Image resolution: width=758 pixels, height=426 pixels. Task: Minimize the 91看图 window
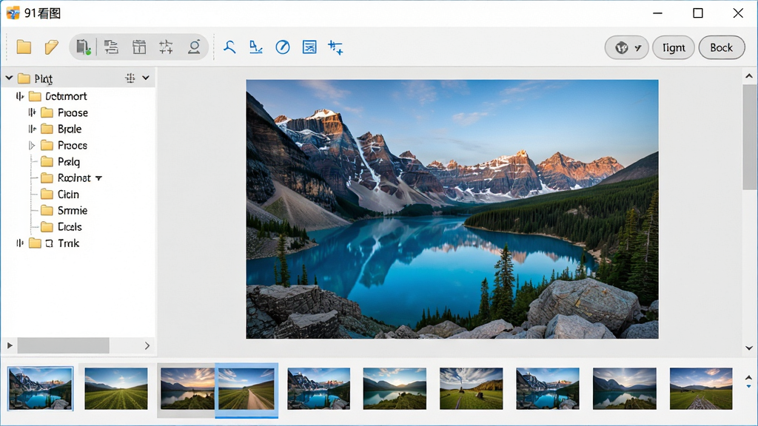tap(657, 13)
